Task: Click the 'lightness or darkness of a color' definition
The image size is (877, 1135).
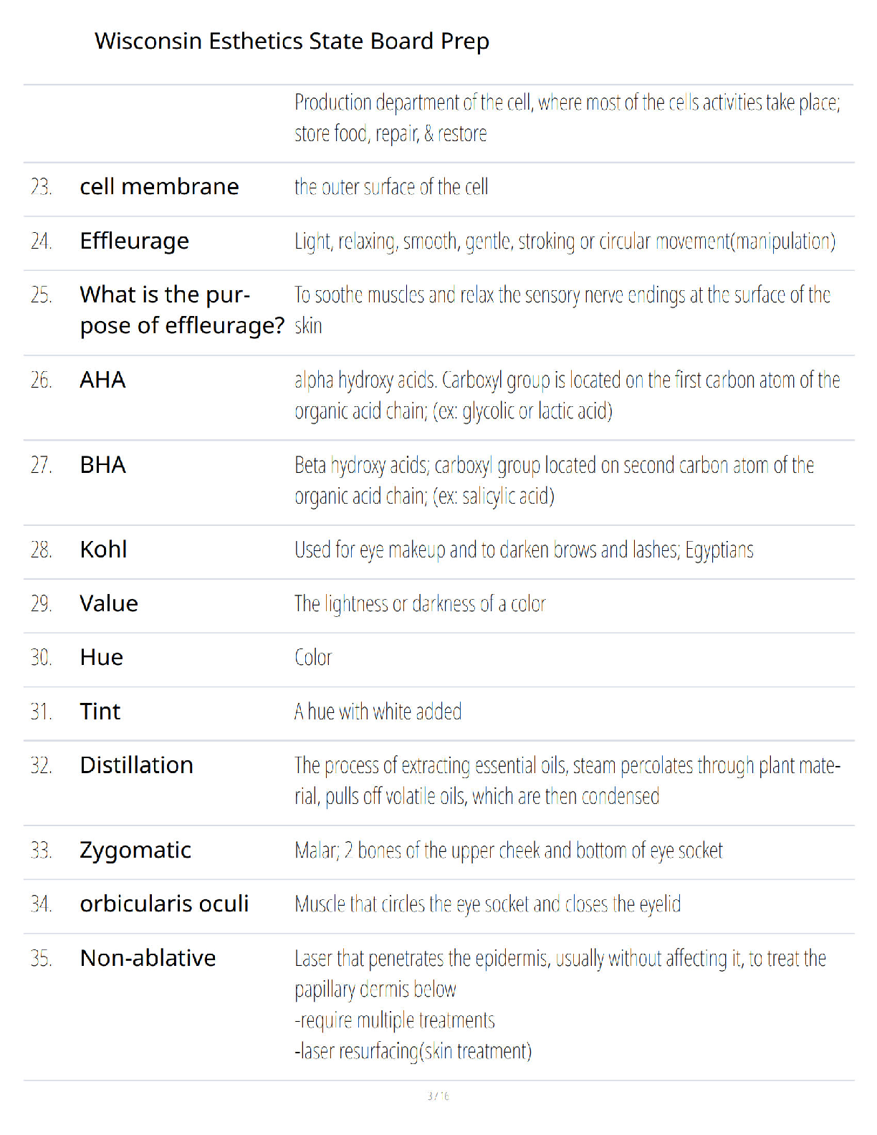Action: tap(420, 604)
